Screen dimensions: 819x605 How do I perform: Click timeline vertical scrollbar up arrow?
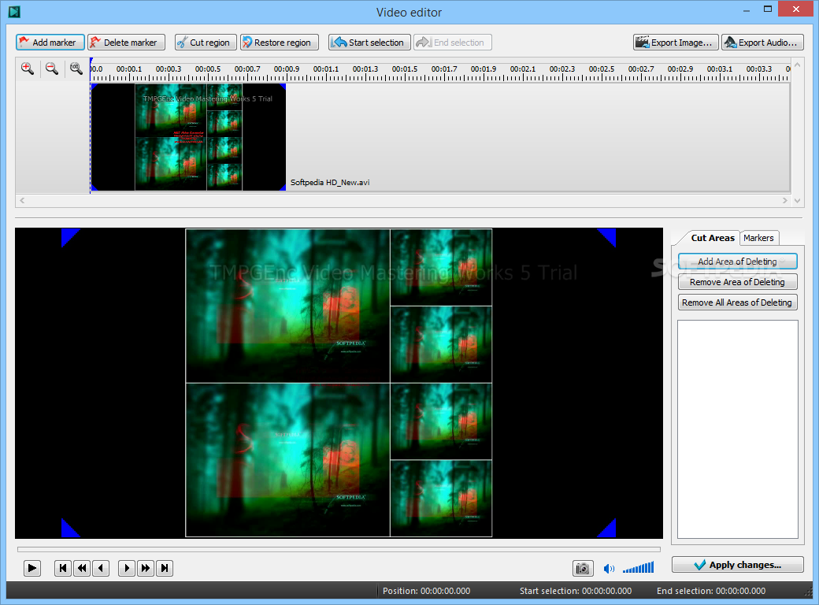(797, 65)
